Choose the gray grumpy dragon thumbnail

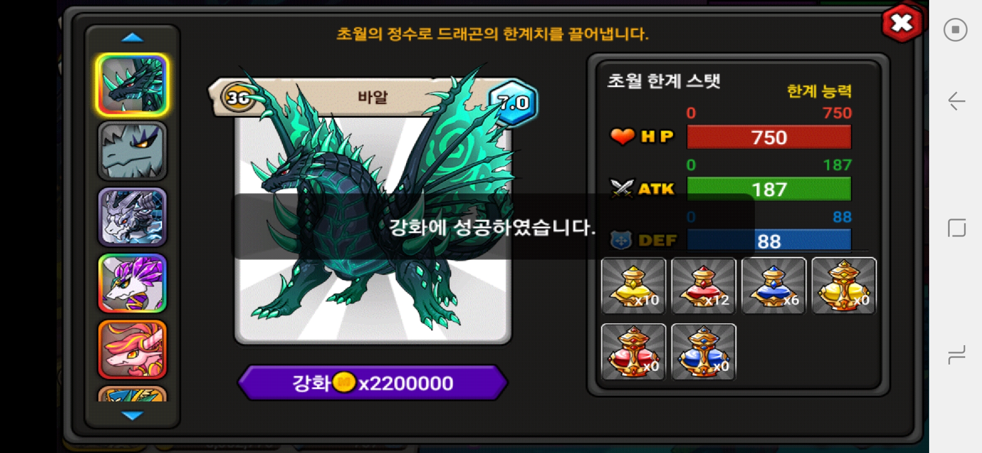(x=132, y=151)
